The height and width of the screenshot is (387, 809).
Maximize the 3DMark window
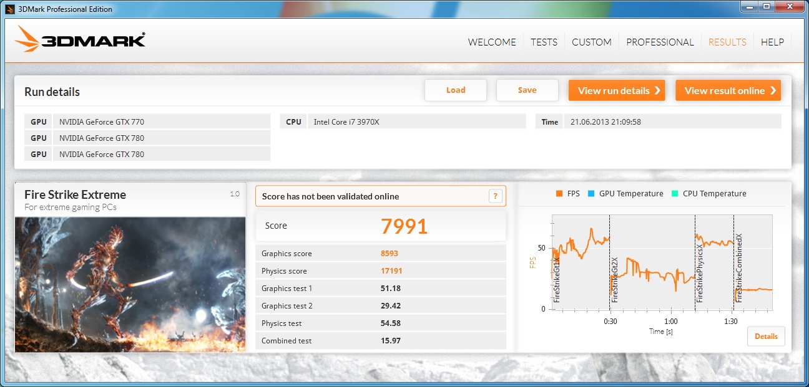pos(768,7)
